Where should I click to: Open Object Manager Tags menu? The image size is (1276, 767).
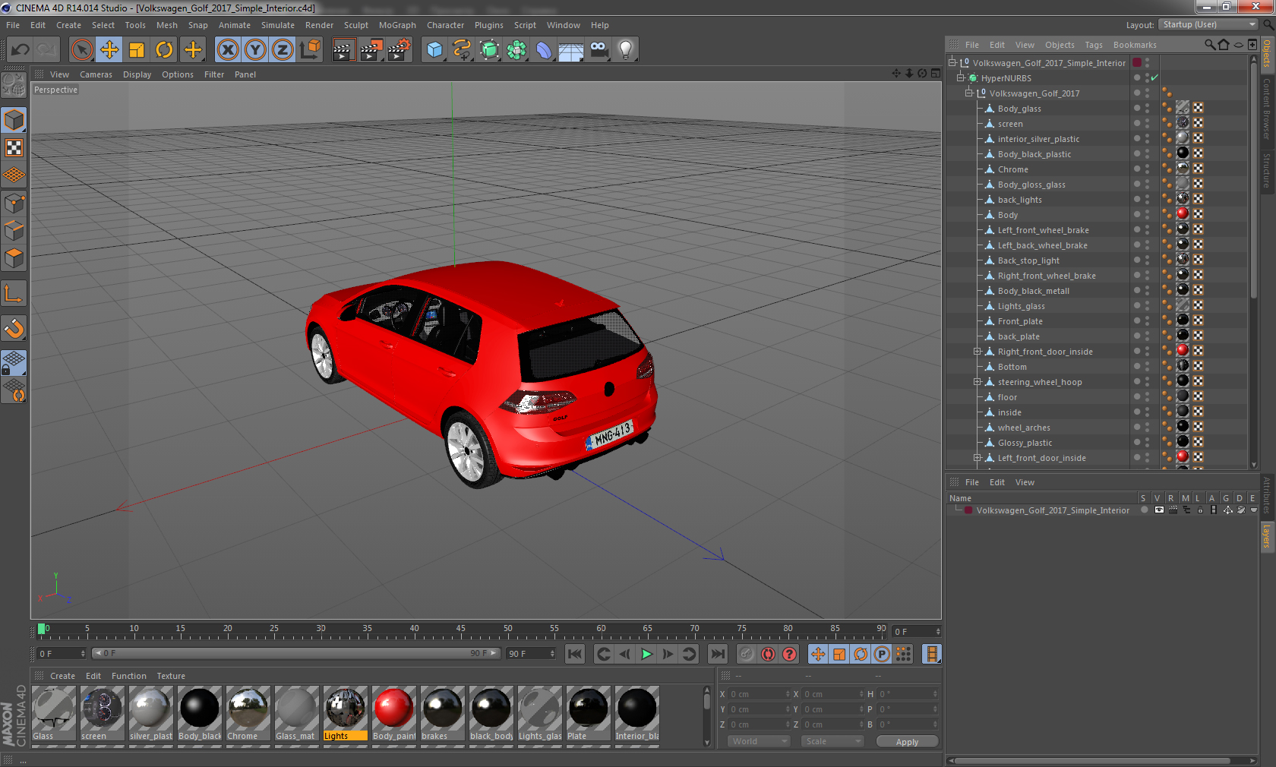(1093, 45)
